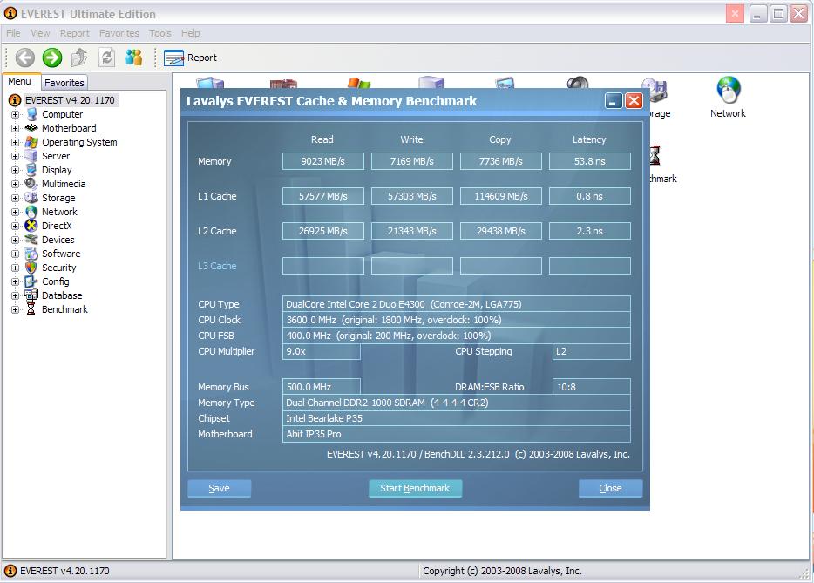814x583 pixels.
Task: Click Start Benchmark button
Action: (415, 489)
